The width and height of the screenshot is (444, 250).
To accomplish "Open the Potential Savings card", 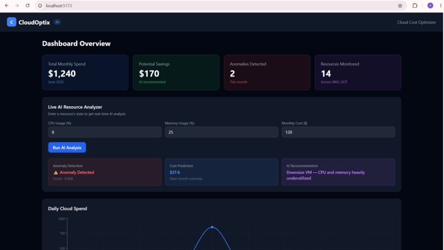I will pyautogui.click(x=176, y=73).
